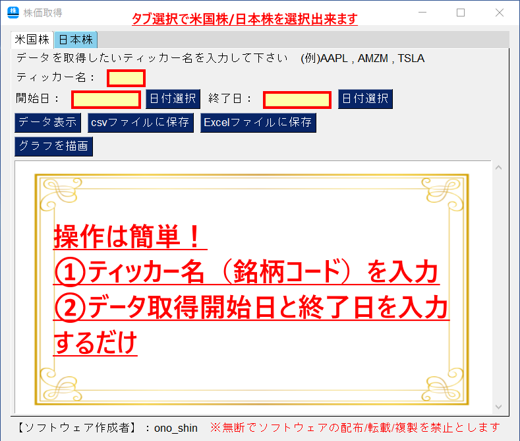Click the 操作は簡単！ instruction image
Viewport: 520px width, 441px height.
coord(252,289)
